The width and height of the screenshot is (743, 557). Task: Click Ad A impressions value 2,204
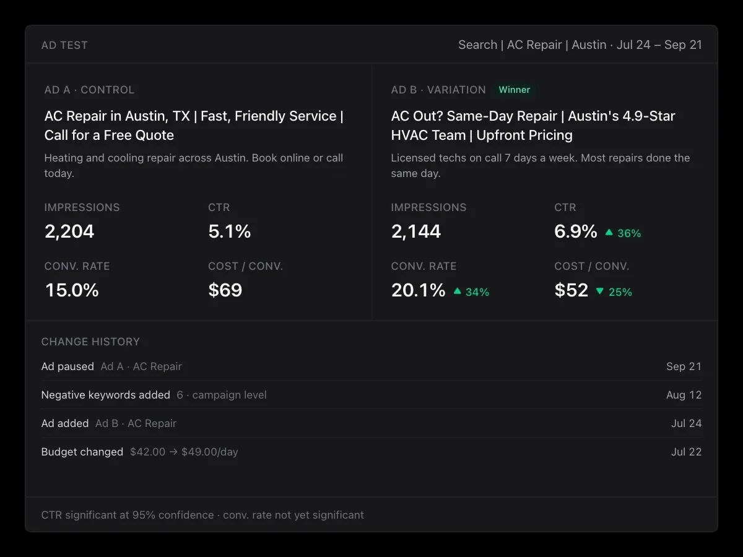click(69, 231)
